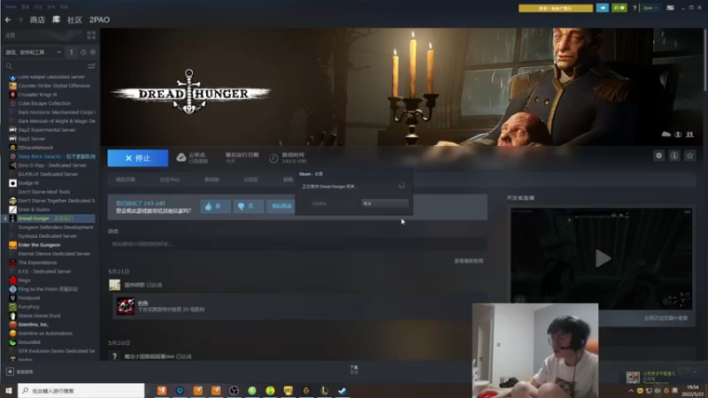Click the blue 停止 stop button
Viewport: 708px width, 398px height.
tap(138, 158)
